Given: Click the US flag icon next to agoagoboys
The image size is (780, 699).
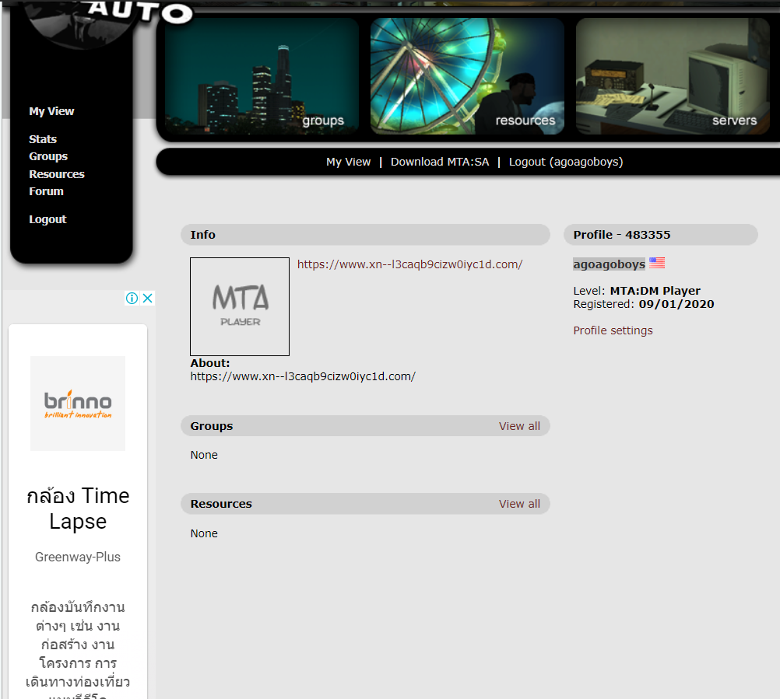Looking at the screenshot, I should tap(657, 263).
